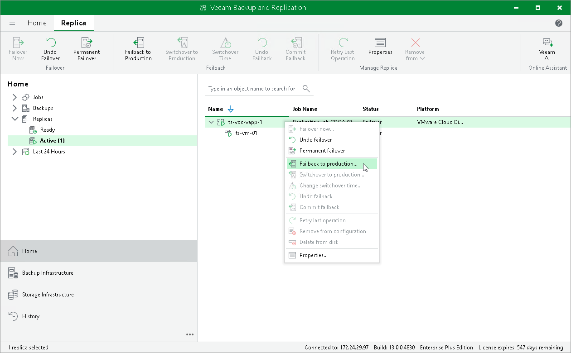Select the Jobs tree item label
The width and height of the screenshot is (571, 353).
[38, 97]
